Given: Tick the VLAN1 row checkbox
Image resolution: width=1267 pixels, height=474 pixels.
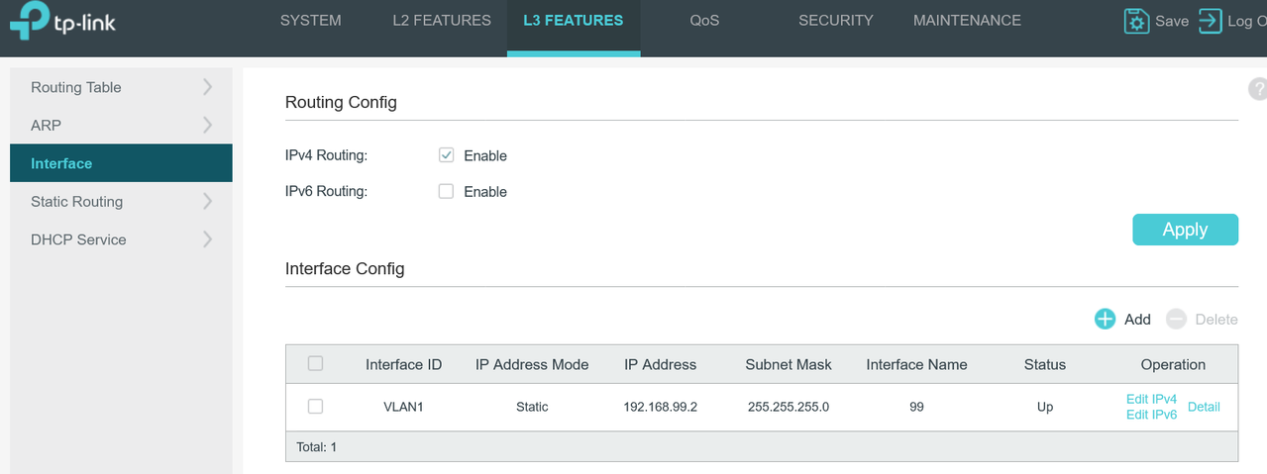Looking at the screenshot, I should pos(315,406).
